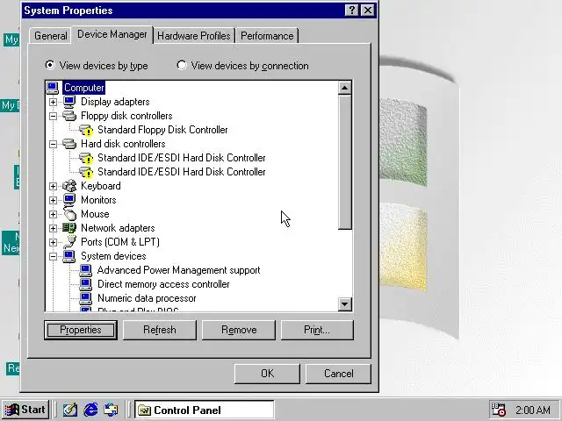The image size is (562, 421).
Task: Confirm with the OK button
Action: click(267, 374)
